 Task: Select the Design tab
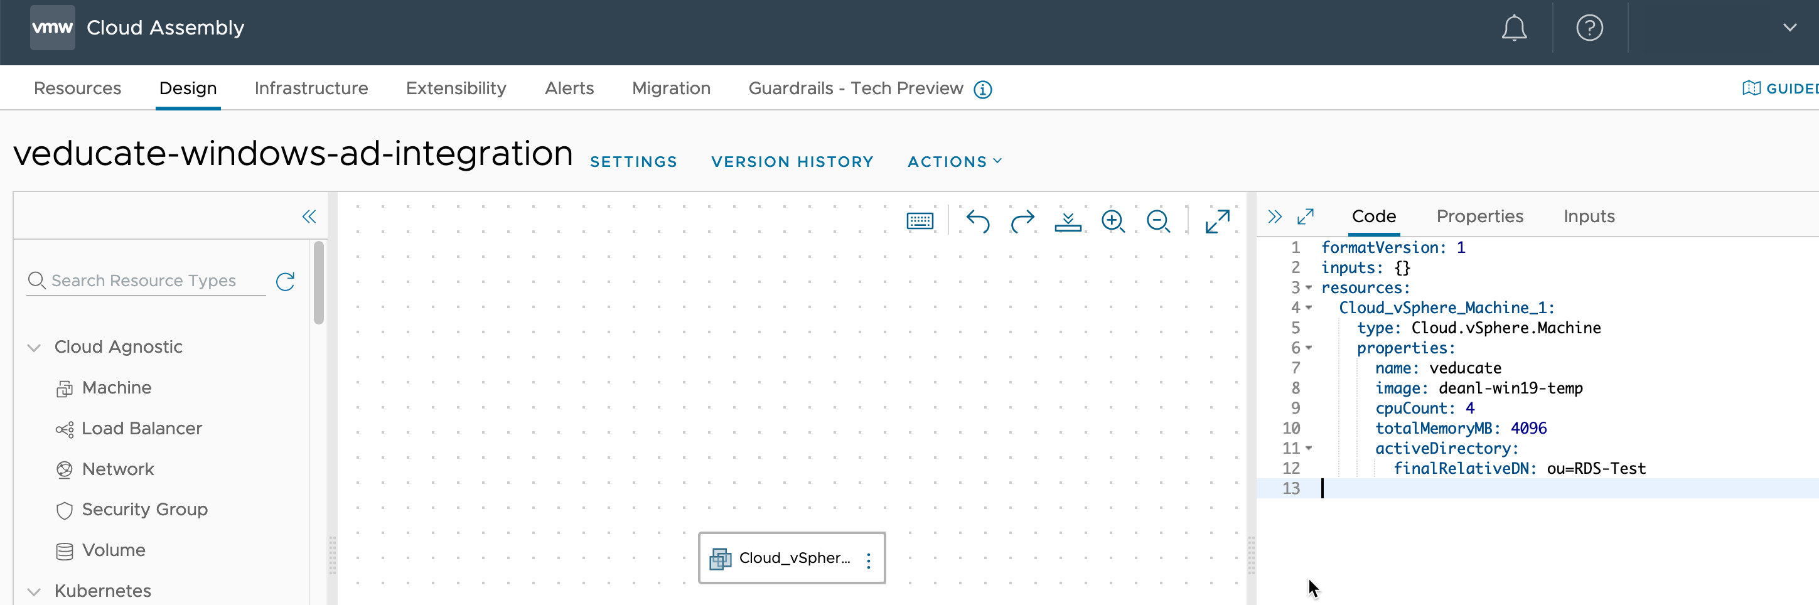[x=188, y=88]
